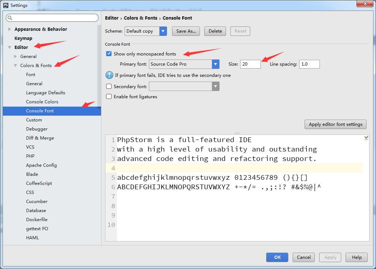The image size is (376, 269).
Task: Open the Custom color settings
Action: click(x=34, y=120)
